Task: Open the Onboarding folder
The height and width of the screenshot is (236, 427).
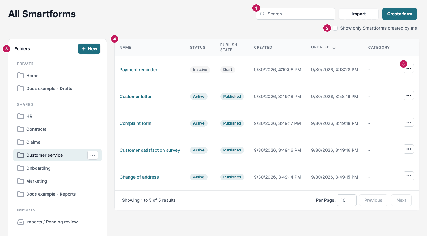Action: click(57, 168)
